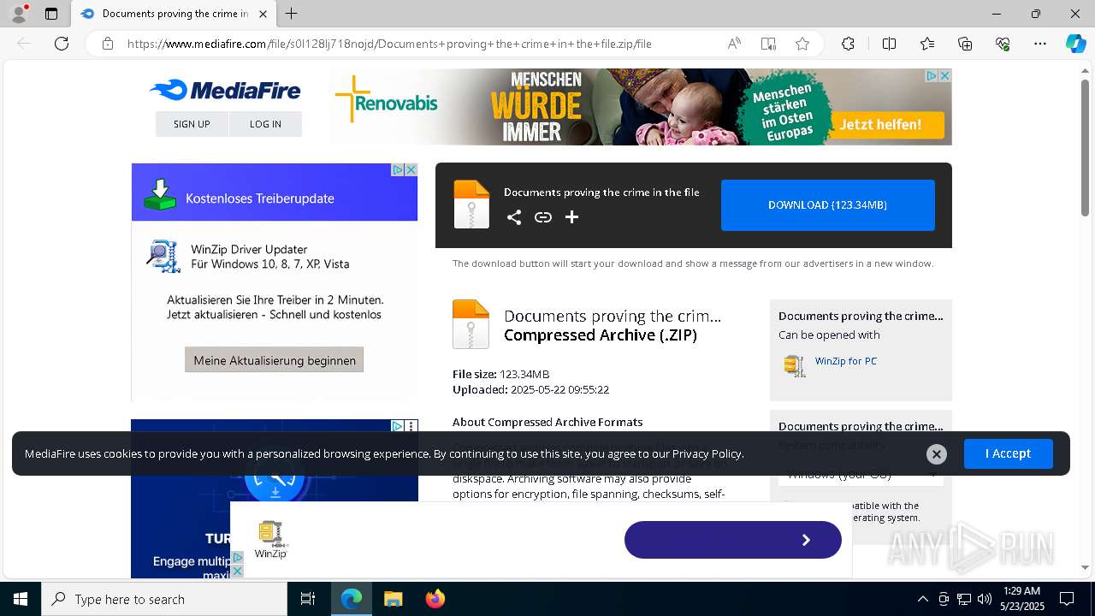This screenshot has width=1095, height=616.
Task: Share the file via share icon
Action: pos(514,217)
